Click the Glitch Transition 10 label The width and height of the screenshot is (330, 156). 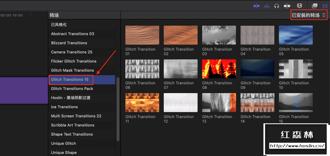point(294,85)
